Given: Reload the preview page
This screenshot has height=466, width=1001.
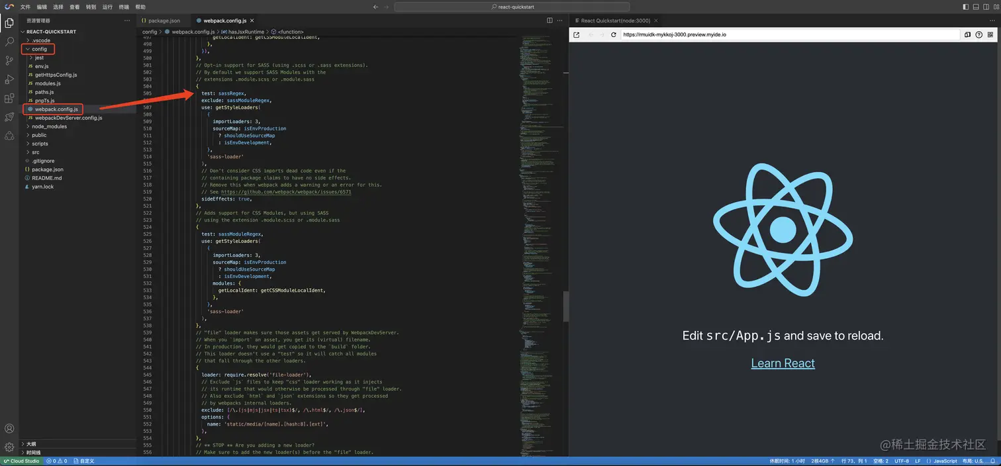Looking at the screenshot, I should (614, 34).
